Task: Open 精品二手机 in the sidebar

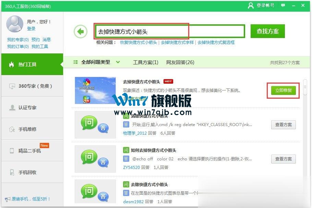Action: 32,150
